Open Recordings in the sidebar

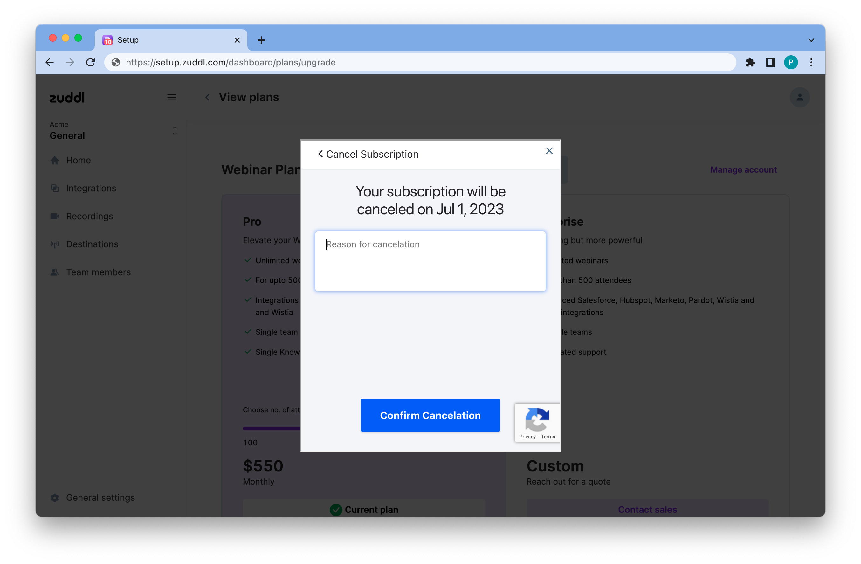(89, 216)
